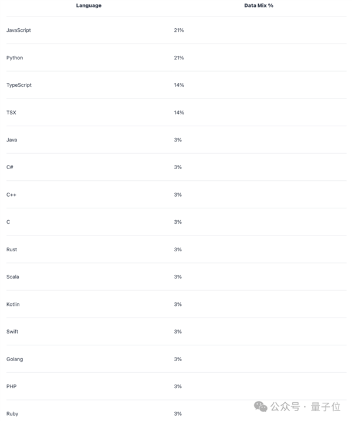The width and height of the screenshot is (352, 421).
Task: Select the Java language cell
Action: point(12,140)
